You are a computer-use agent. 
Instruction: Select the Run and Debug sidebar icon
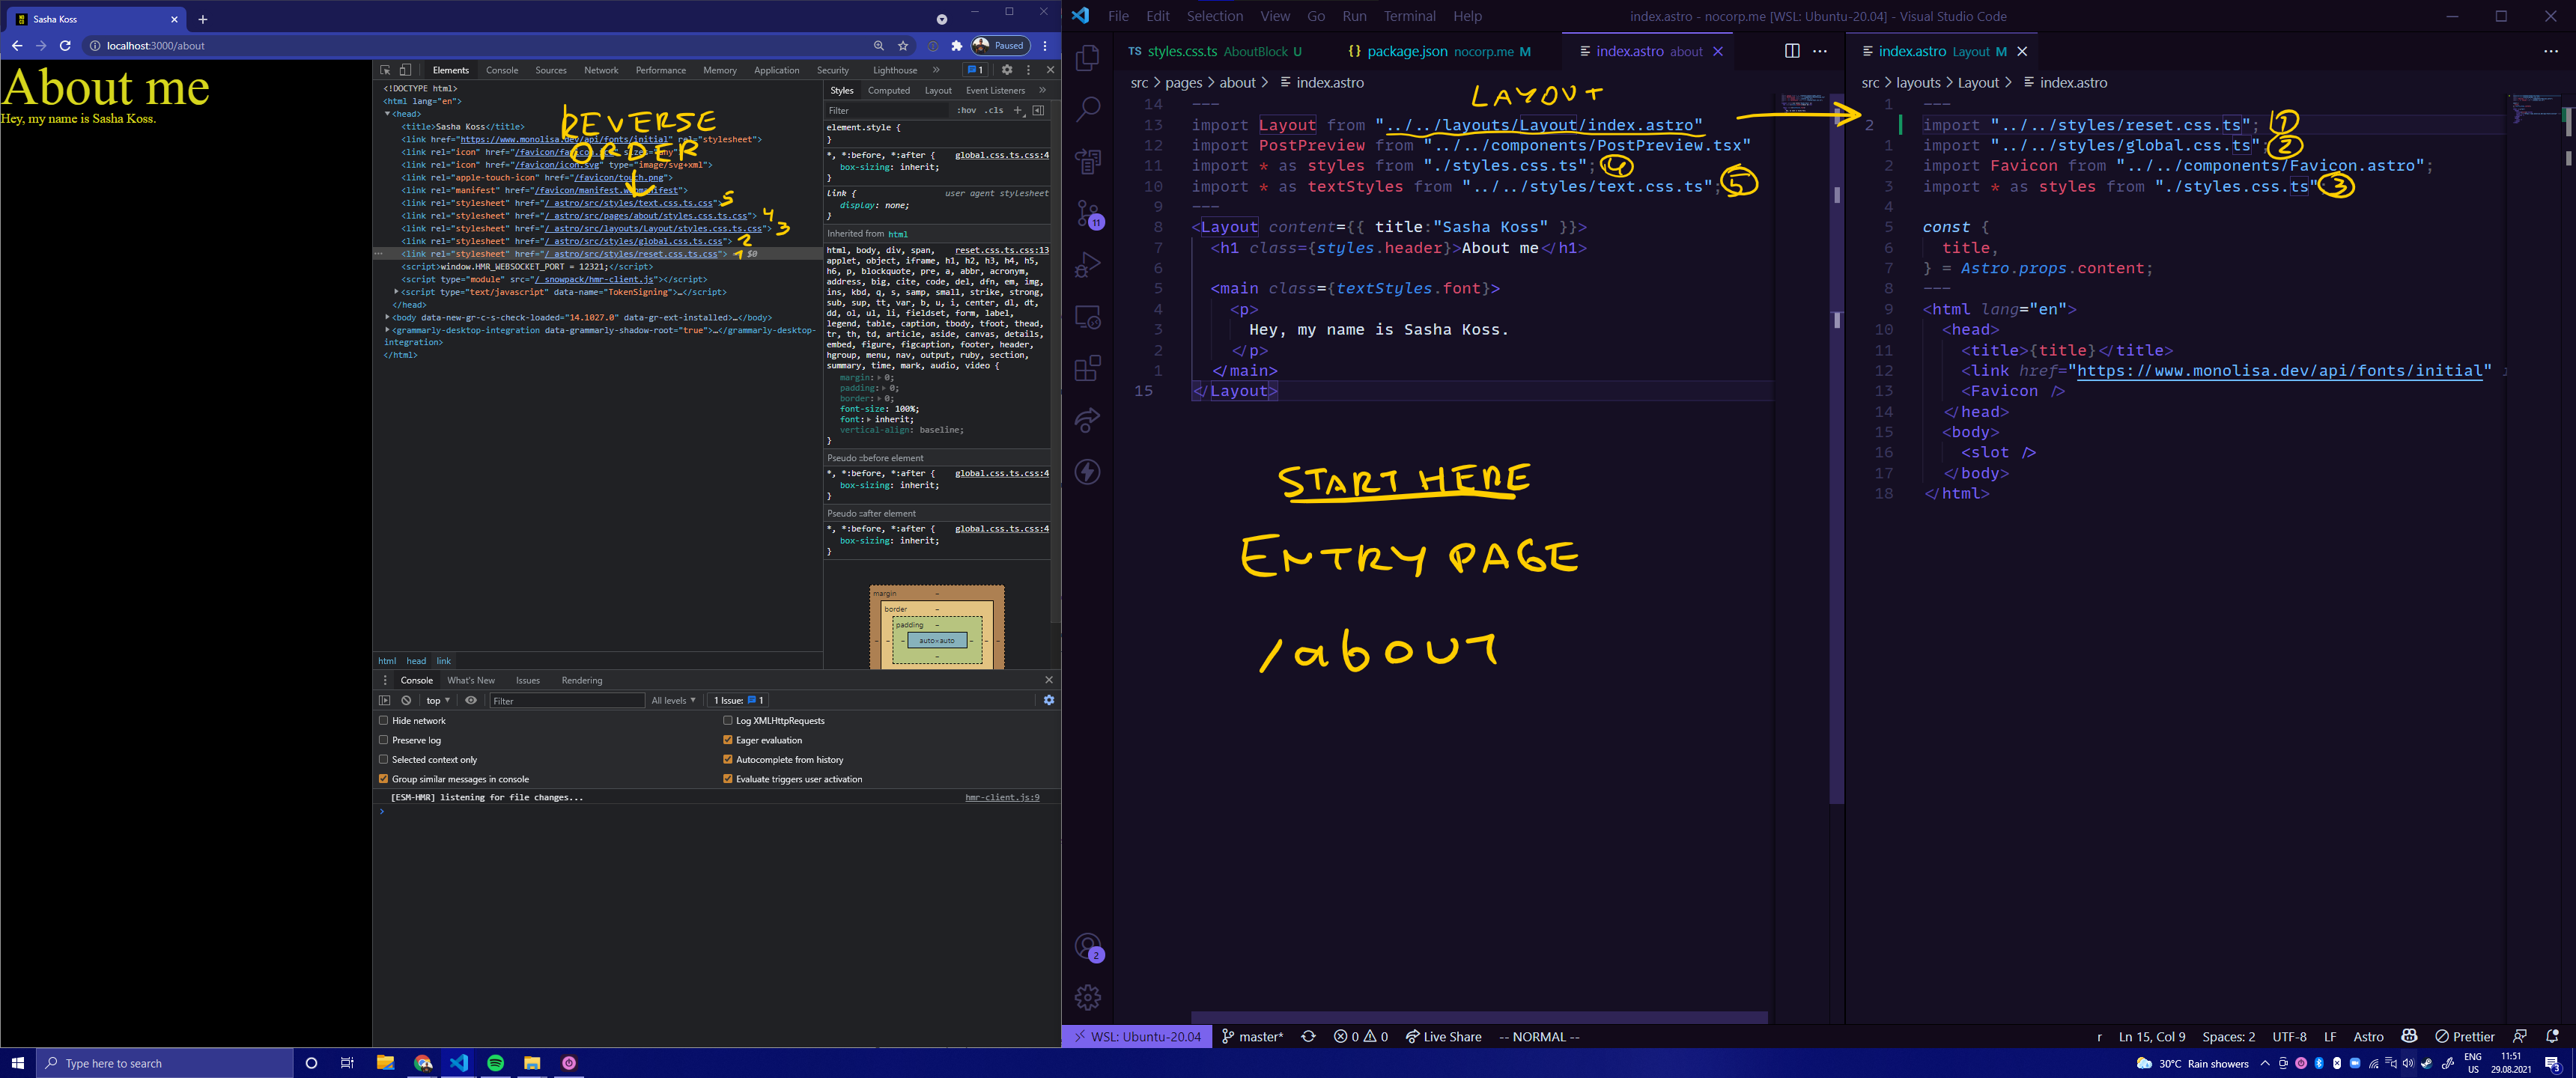tap(1087, 264)
